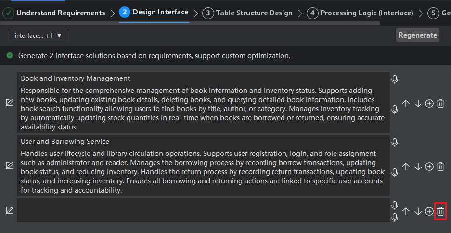Click into the empty third interface text field
Image resolution: width=451 pixels, height=233 pixels.
coord(203,210)
